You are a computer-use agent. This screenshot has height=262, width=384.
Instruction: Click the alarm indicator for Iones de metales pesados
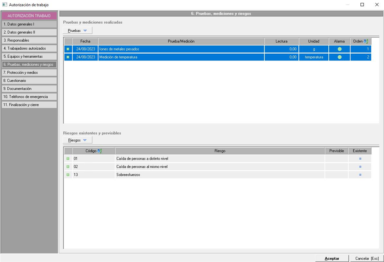click(x=340, y=49)
